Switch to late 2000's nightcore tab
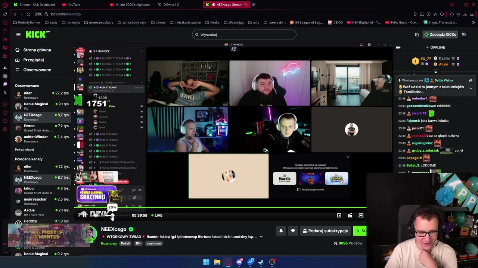478x268 pixels. click(x=131, y=4)
